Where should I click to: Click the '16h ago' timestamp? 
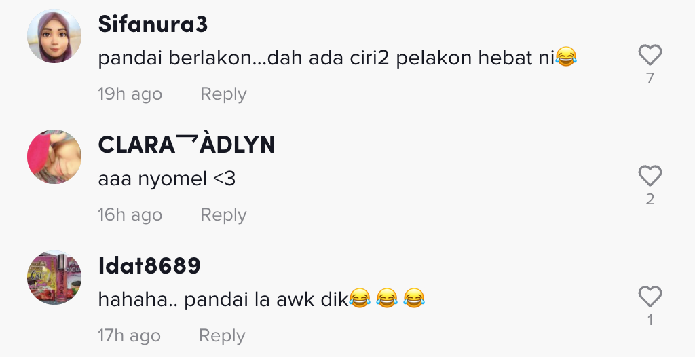pyautogui.click(x=130, y=214)
